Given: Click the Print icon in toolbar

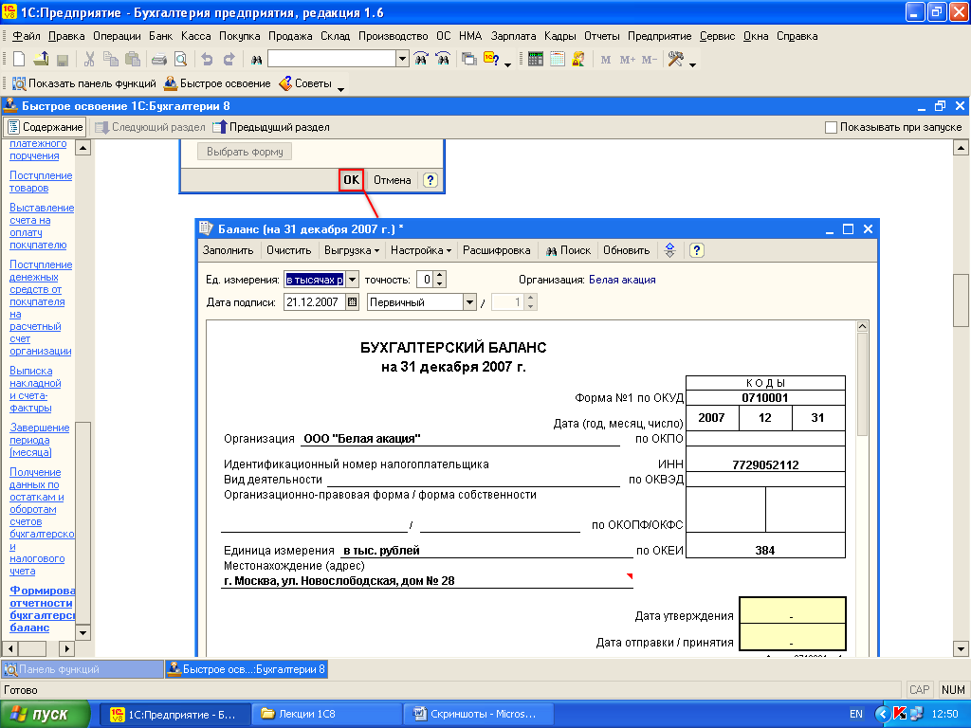Looking at the screenshot, I should coord(159,60).
